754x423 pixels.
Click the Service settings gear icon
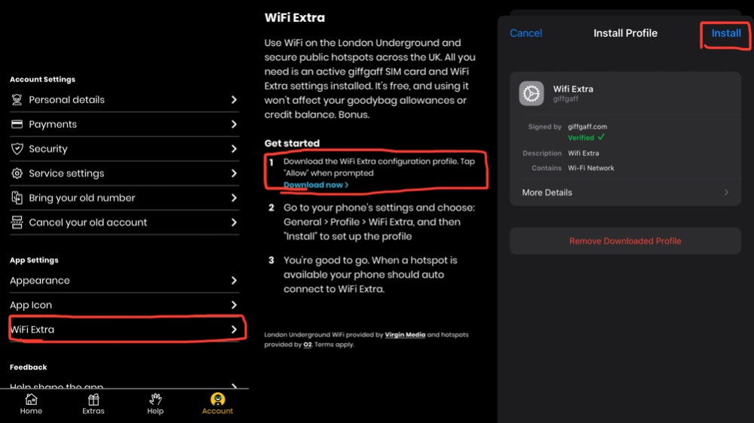[17, 173]
